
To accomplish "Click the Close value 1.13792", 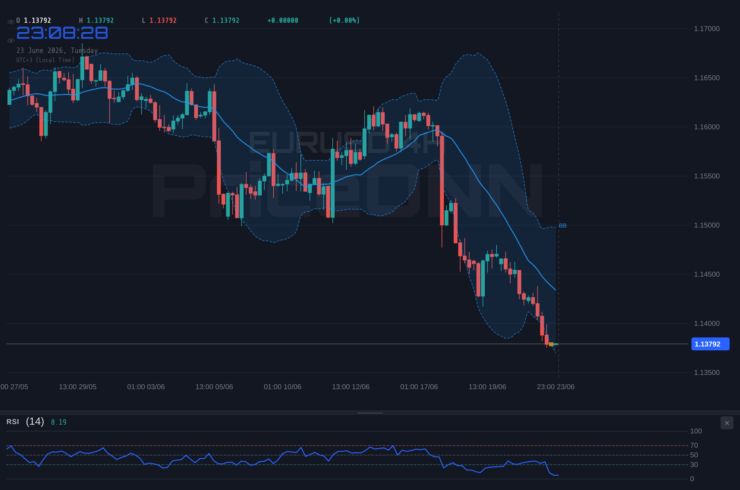I will pyautogui.click(x=226, y=20).
